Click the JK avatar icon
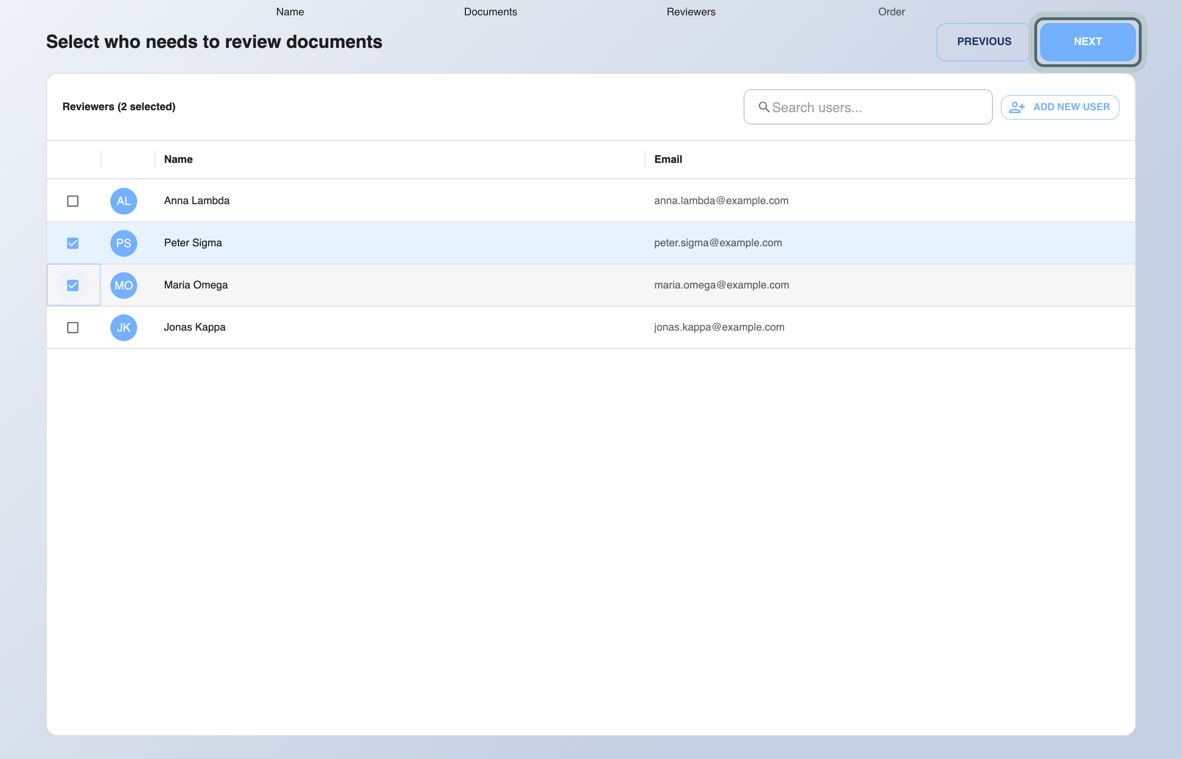This screenshot has width=1182, height=759. point(123,328)
